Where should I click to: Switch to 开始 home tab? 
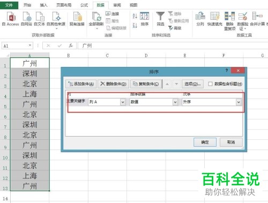27,5
